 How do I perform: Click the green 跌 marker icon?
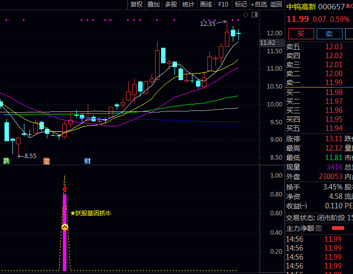pos(6,161)
